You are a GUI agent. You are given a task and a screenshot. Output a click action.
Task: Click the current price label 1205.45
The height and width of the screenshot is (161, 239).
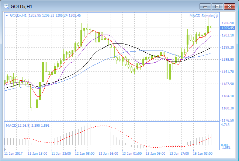click(228, 28)
